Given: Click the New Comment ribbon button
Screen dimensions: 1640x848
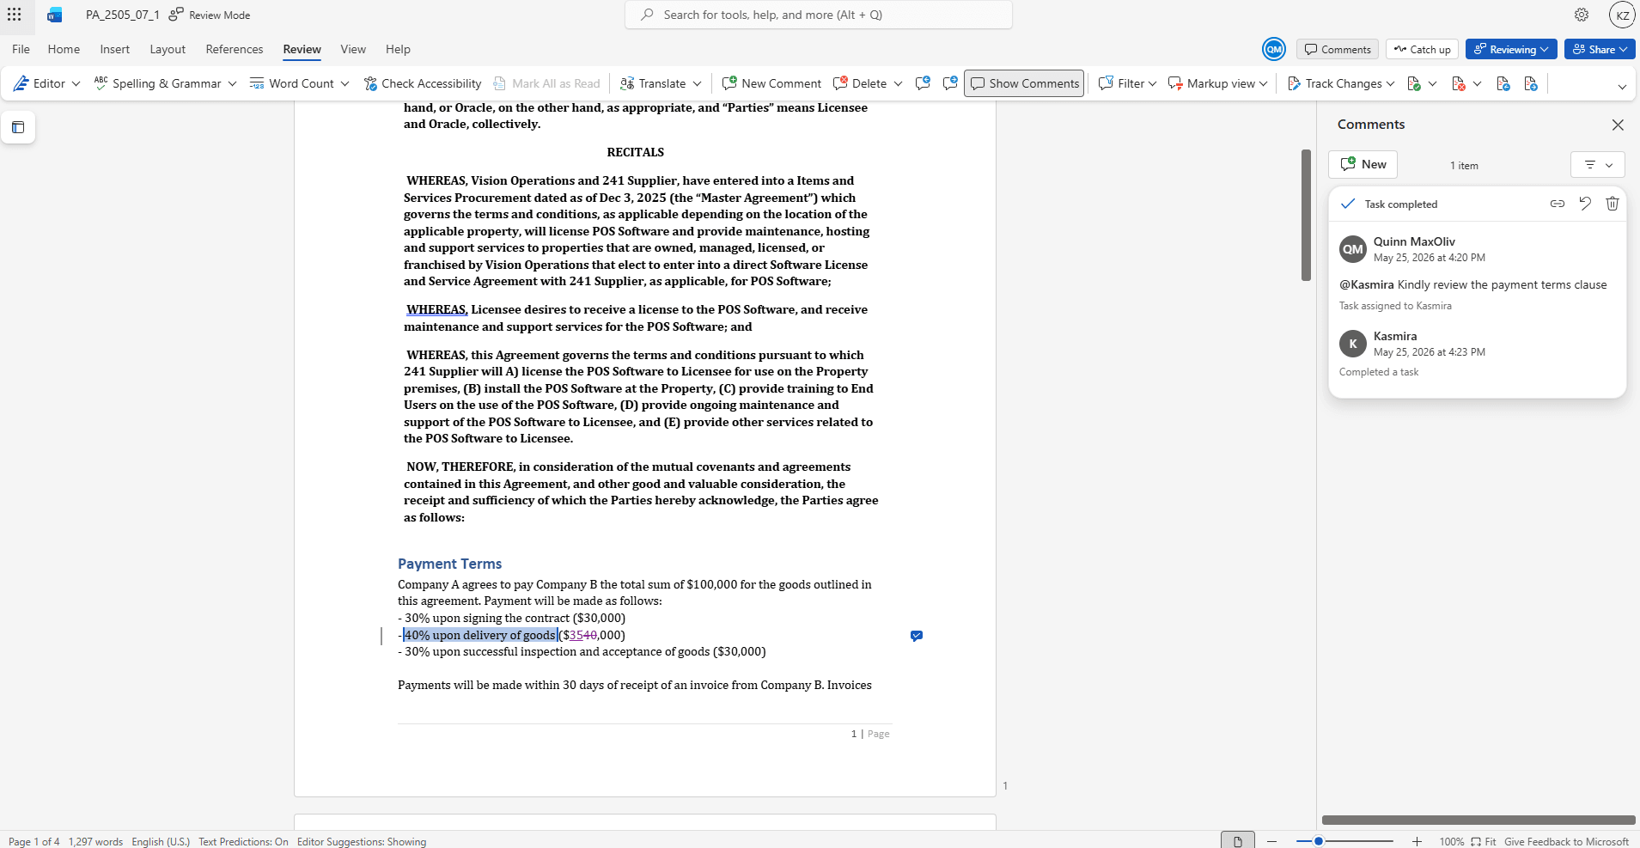Looking at the screenshot, I should pyautogui.click(x=772, y=83).
